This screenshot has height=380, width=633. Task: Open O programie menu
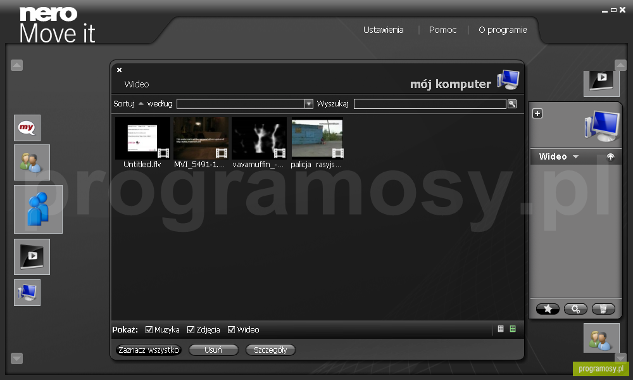[x=503, y=30]
